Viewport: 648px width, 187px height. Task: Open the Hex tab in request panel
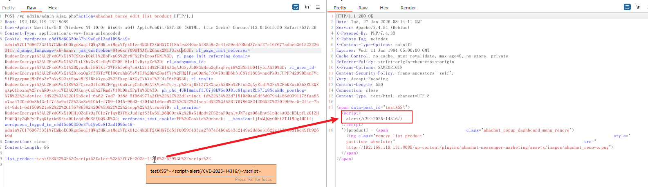(x=53, y=8)
